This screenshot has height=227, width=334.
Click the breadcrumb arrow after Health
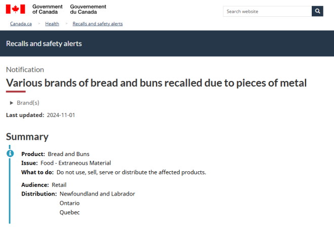(66, 24)
